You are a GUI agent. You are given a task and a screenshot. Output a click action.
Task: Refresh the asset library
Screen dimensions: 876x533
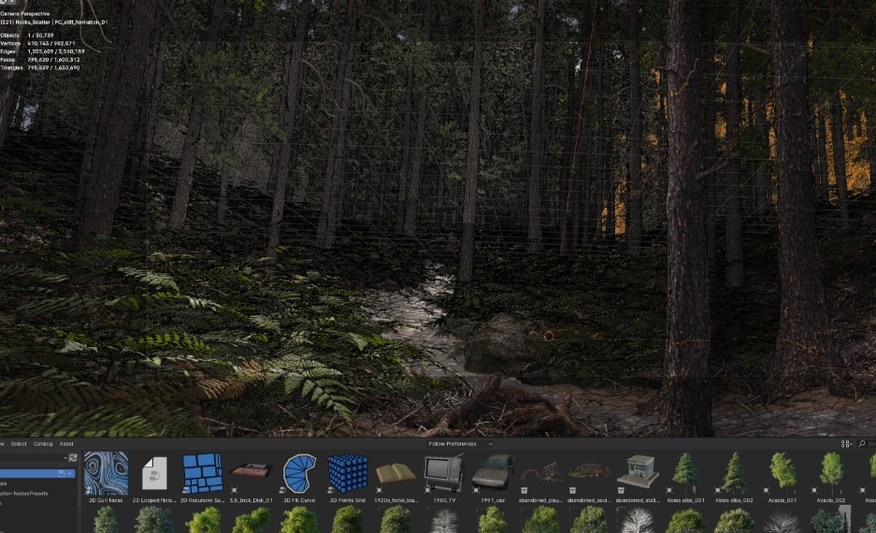point(72,457)
